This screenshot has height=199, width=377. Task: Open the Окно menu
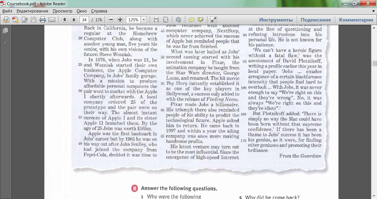point(82,11)
